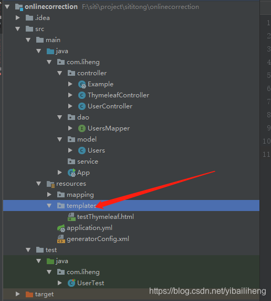271x301 pixels.
Task: Select the UserTest class name
Action: (x=91, y=283)
